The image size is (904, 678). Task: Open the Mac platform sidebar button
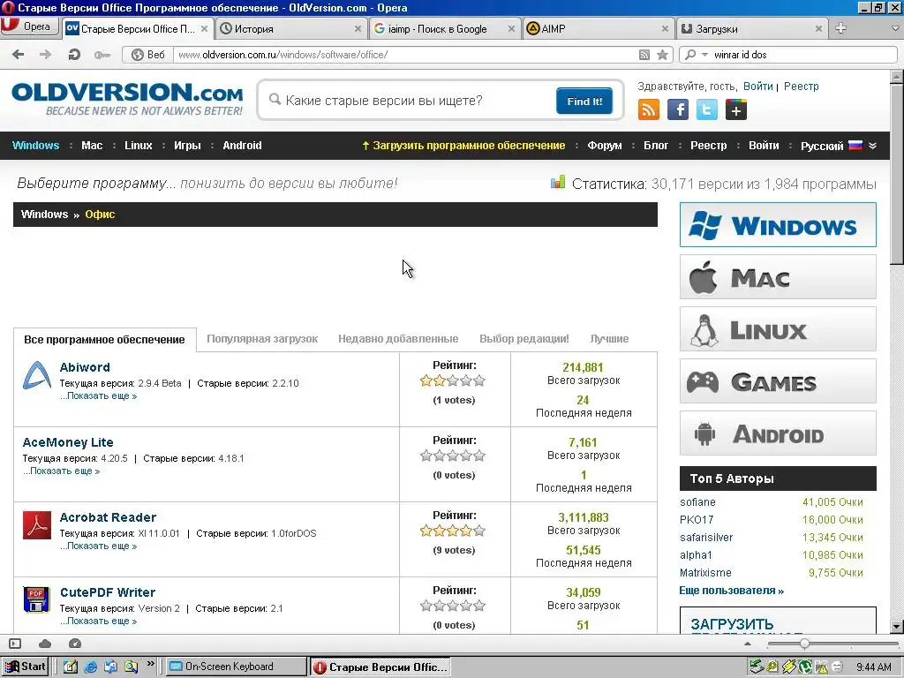tap(778, 277)
